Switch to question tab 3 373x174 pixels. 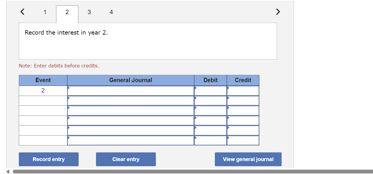[x=89, y=12]
